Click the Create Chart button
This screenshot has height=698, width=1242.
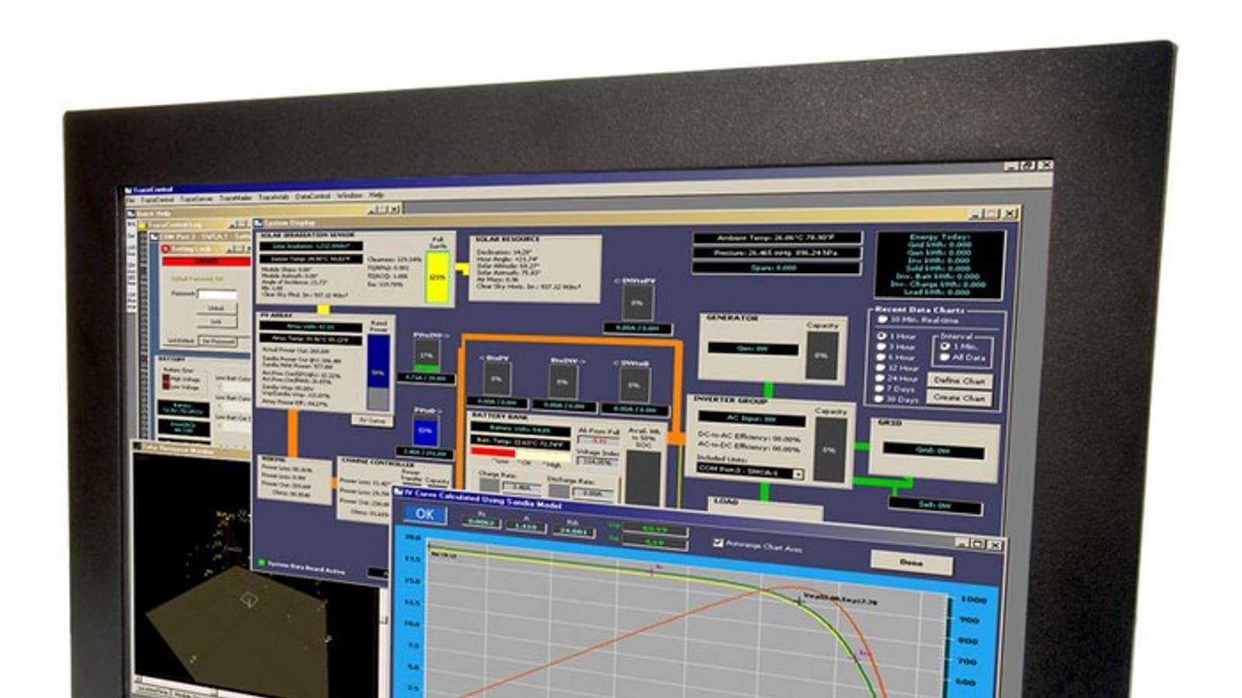959,398
